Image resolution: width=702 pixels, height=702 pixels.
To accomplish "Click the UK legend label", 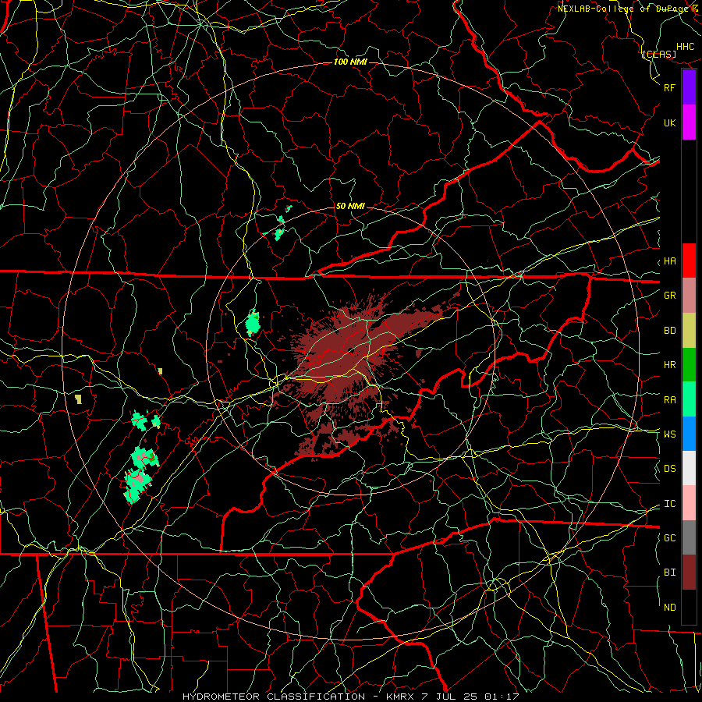I will (669, 122).
